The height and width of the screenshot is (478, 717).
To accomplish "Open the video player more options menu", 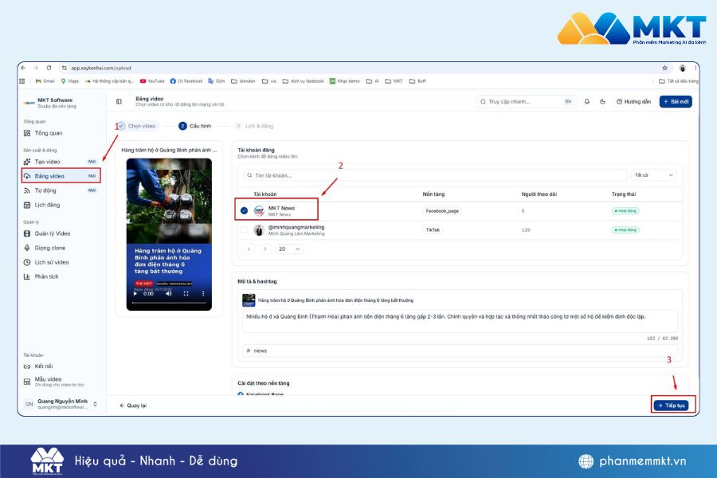I will (x=203, y=294).
